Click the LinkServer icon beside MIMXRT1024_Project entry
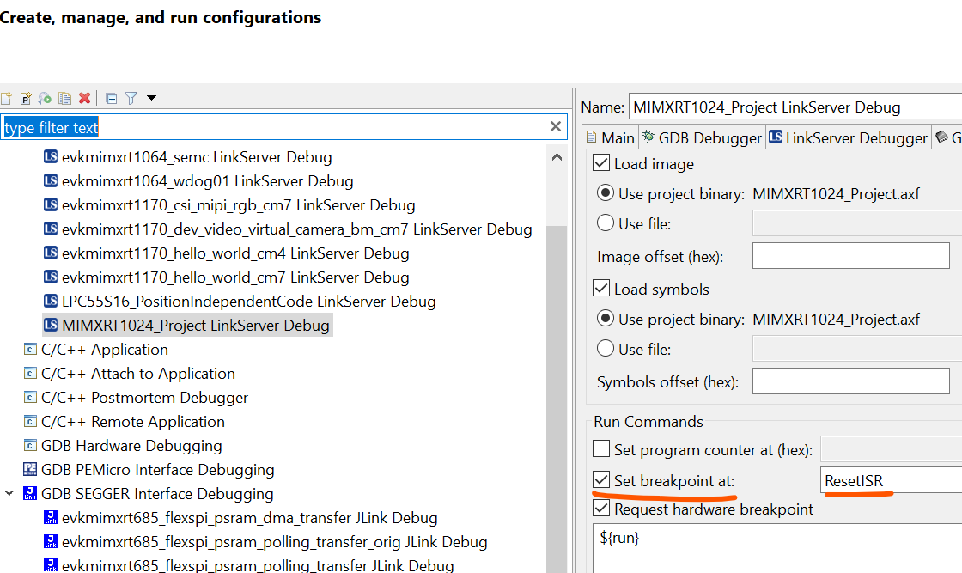Image resolution: width=962 pixels, height=573 pixels. point(52,325)
